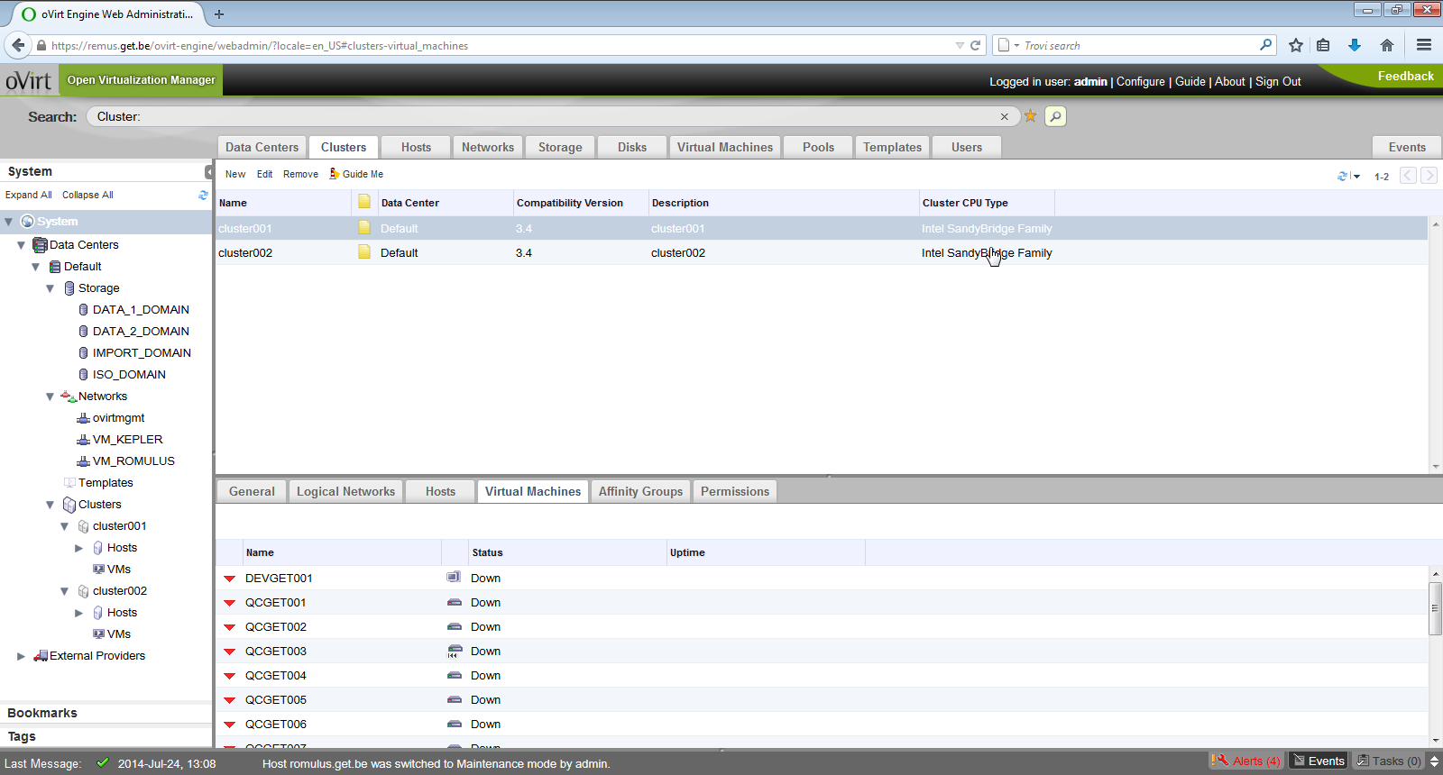Collapse the Data Centers tree node
The image size is (1443, 775).
click(22, 245)
